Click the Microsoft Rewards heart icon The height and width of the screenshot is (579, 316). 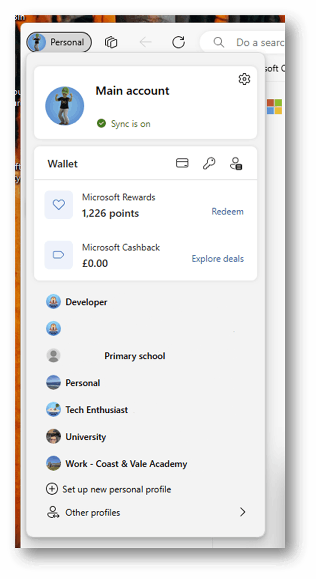point(58,205)
